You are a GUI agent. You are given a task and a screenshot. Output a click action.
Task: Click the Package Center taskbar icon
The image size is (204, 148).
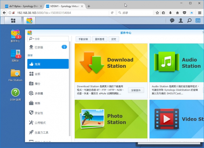pyautogui.click(x=29, y=20)
